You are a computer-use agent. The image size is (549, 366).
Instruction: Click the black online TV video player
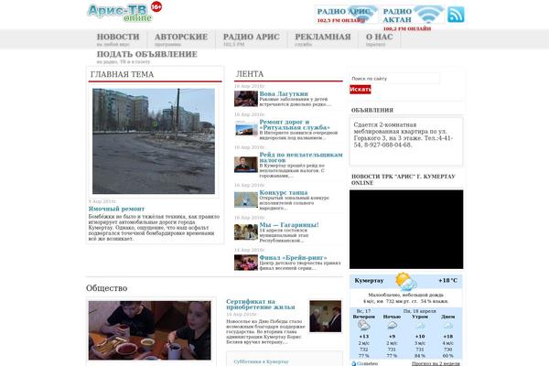pyautogui.click(x=406, y=230)
